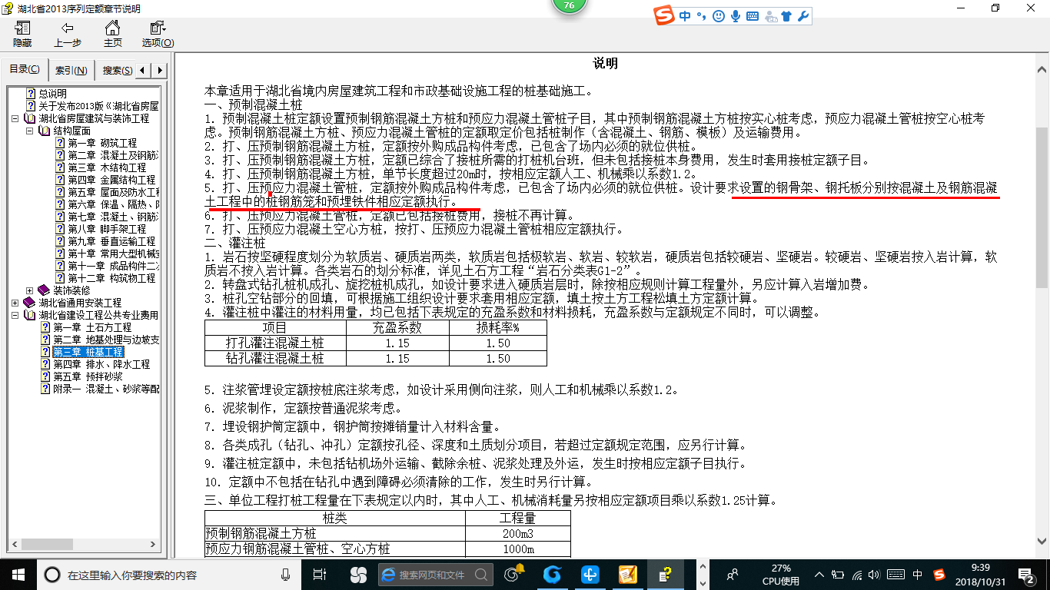This screenshot has width=1050, height=590.
Task: Open 第五章 屋面及防水工程 topic
Action: [113, 192]
